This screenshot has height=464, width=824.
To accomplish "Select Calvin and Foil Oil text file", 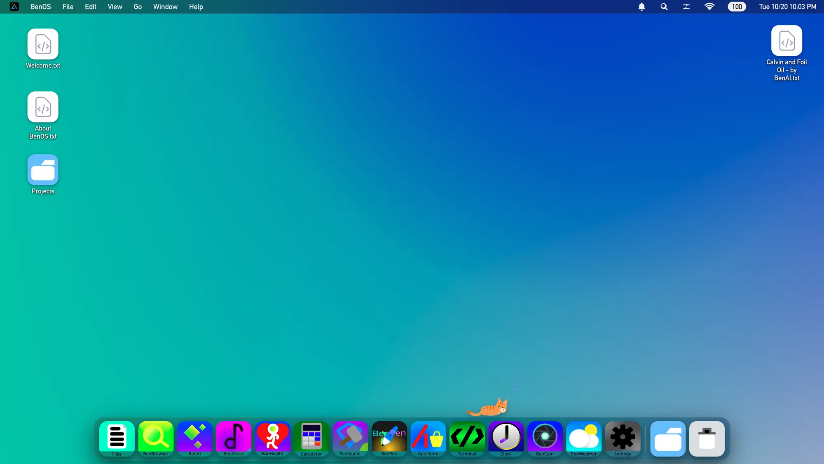I will point(787,53).
